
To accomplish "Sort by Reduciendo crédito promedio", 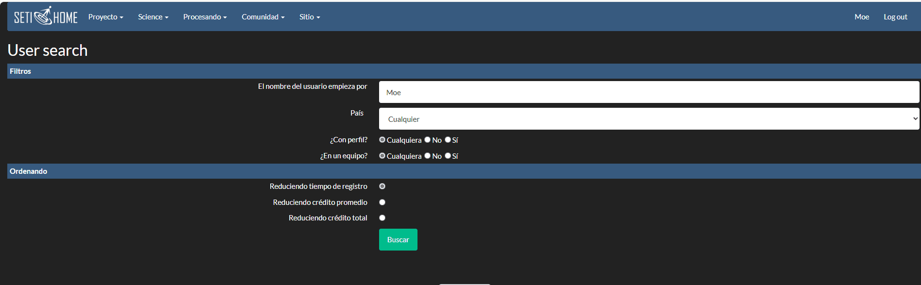I will pyautogui.click(x=382, y=202).
